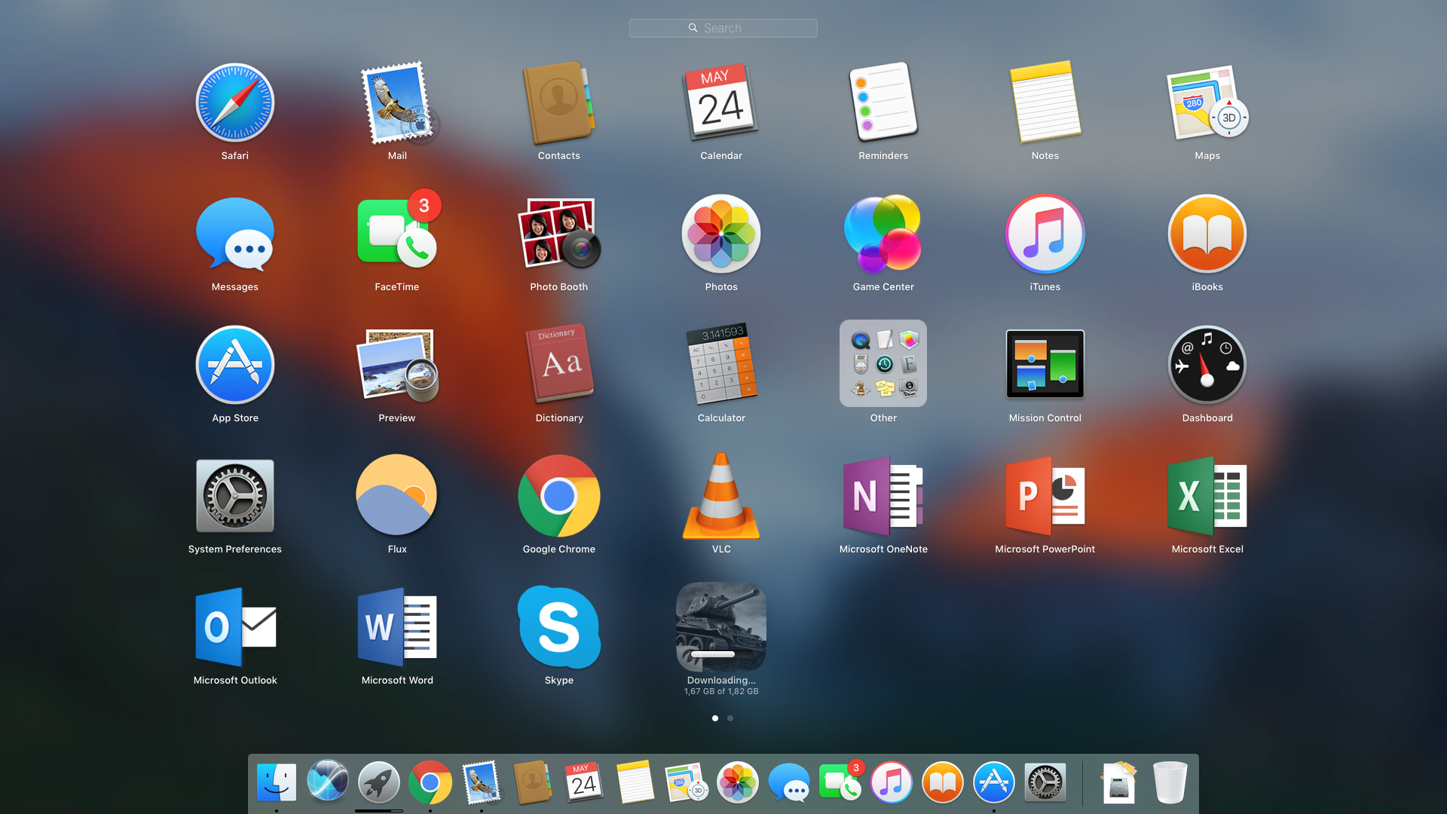Click the Launchpad rocket in Dock
This screenshot has width=1447, height=814.
click(x=379, y=783)
